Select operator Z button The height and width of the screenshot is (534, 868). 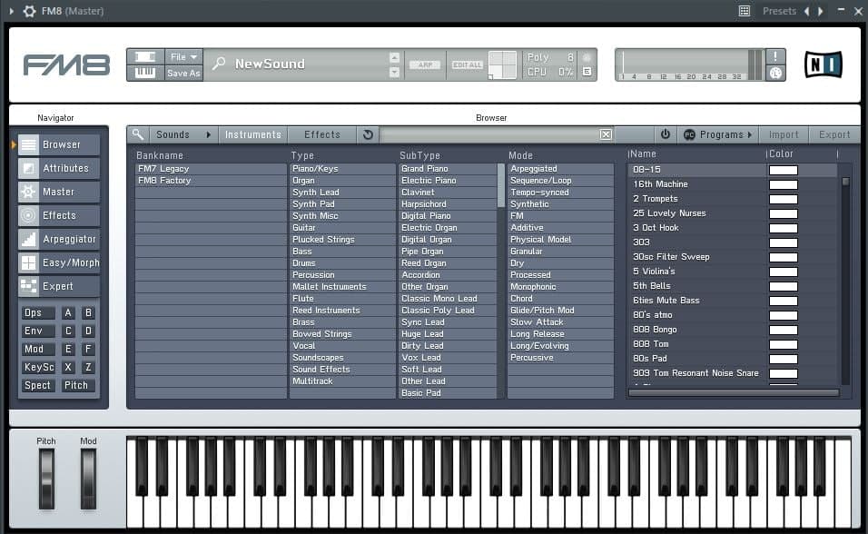[88, 367]
